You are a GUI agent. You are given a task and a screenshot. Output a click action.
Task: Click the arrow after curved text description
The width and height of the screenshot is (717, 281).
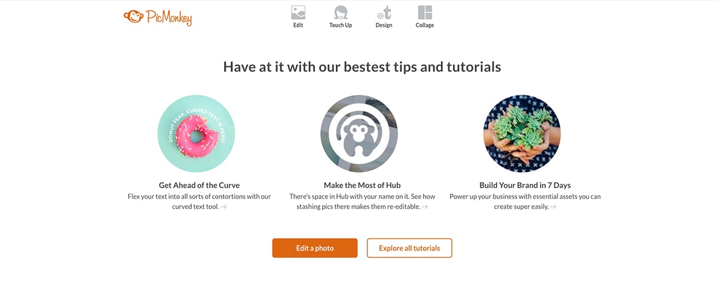tap(223, 207)
